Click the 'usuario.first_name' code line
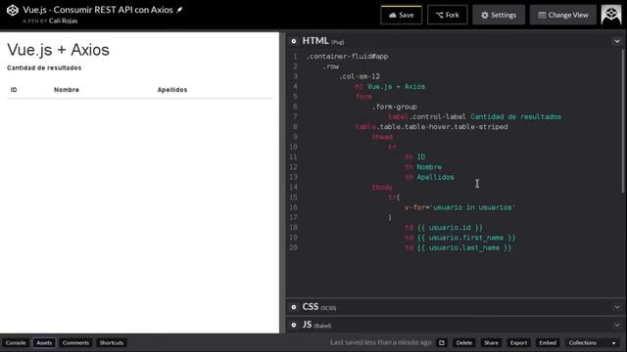Image resolution: width=627 pixels, height=352 pixels. point(459,238)
